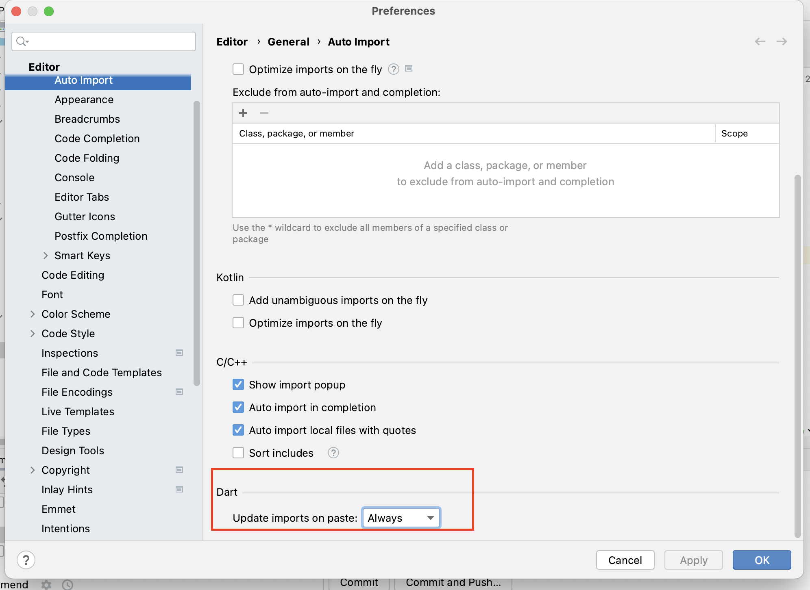The height and width of the screenshot is (590, 810).
Task: Open Update imports on paste dropdown
Action: (401, 518)
